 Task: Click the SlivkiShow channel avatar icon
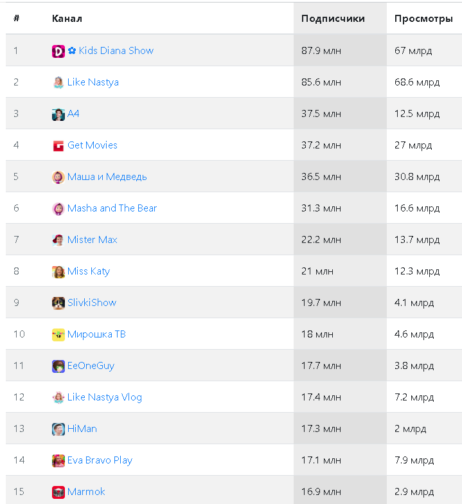click(58, 303)
